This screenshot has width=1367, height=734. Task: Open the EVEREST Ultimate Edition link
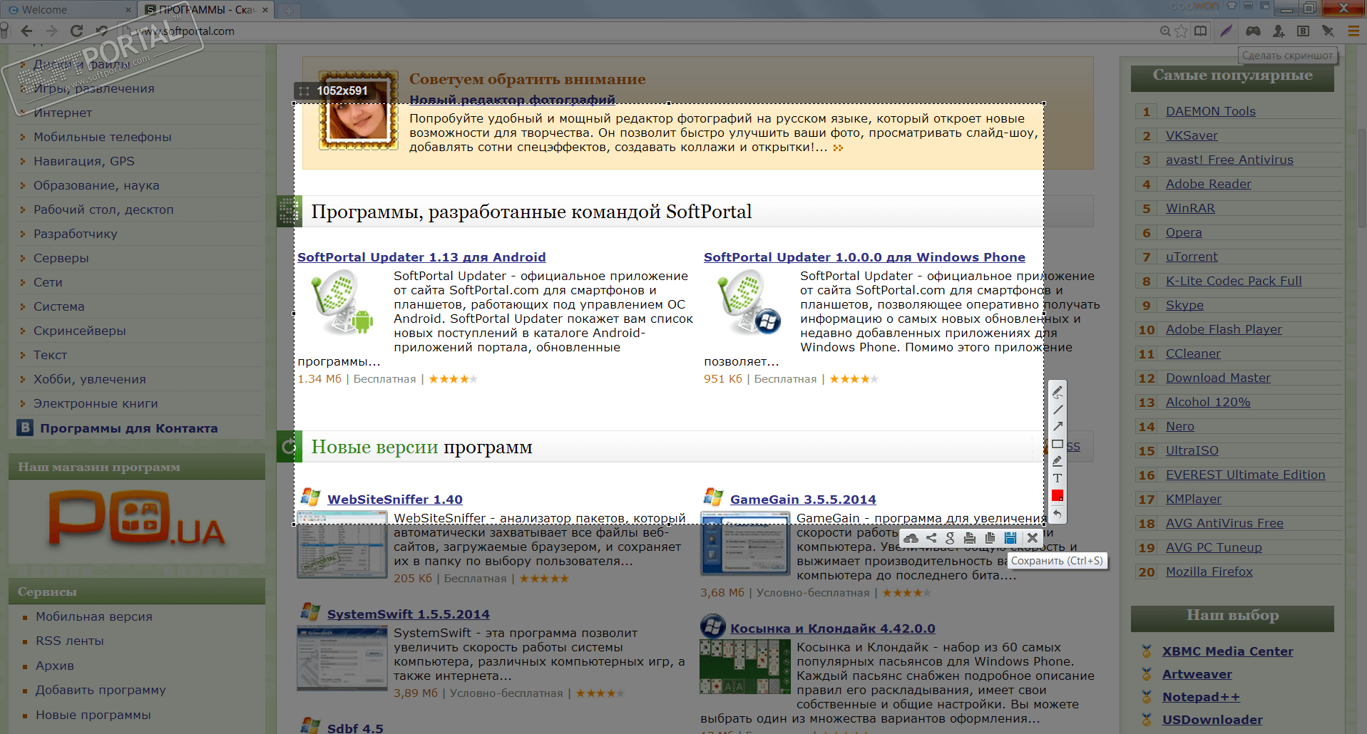tap(1246, 475)
